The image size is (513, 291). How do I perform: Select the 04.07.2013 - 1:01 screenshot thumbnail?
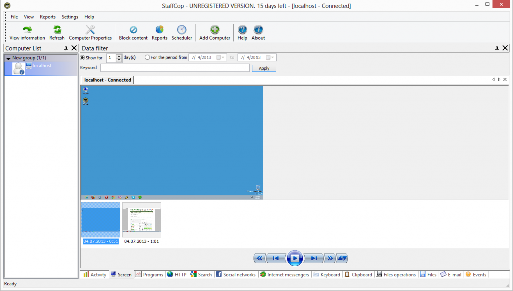[142, 220]
